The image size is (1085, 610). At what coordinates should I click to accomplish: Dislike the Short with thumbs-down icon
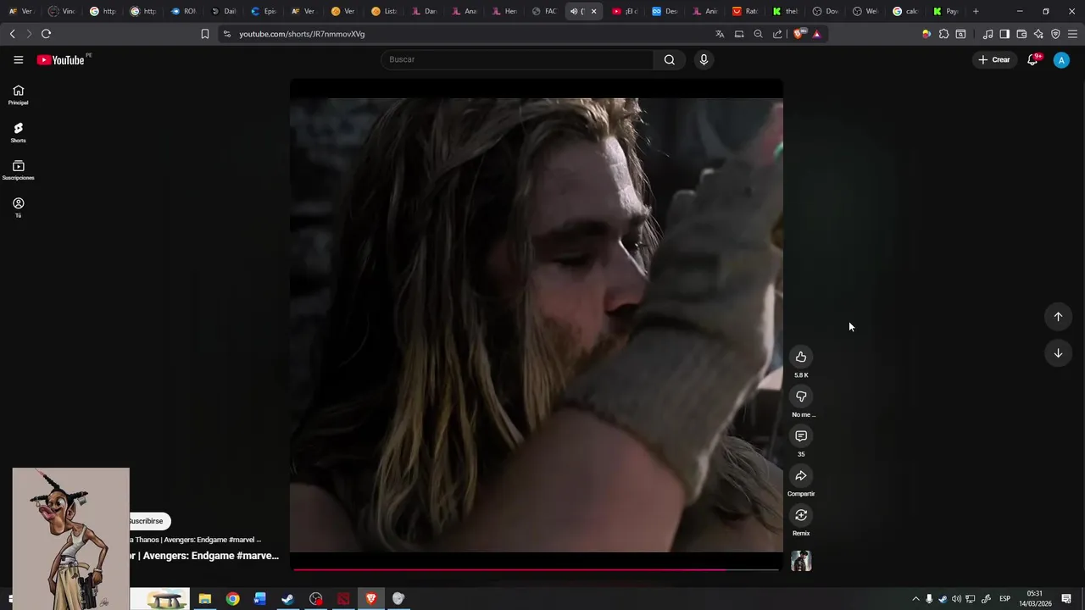point(801,396)
